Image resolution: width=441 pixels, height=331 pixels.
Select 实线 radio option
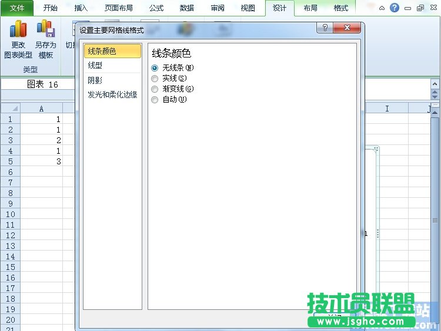[x=155, y=79]
